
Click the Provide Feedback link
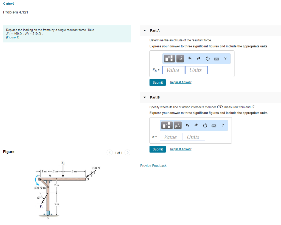coord(153,165)
